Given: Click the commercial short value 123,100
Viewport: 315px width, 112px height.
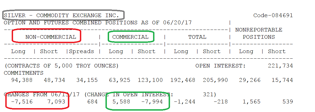Looking at the screenshot, I should click(x=150, y=80).
